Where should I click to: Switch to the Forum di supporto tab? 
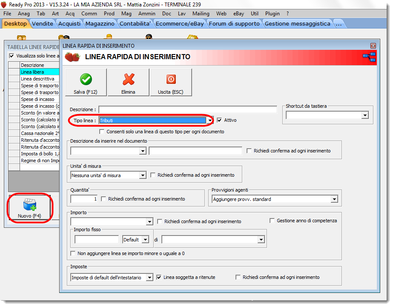pos(234,23)
